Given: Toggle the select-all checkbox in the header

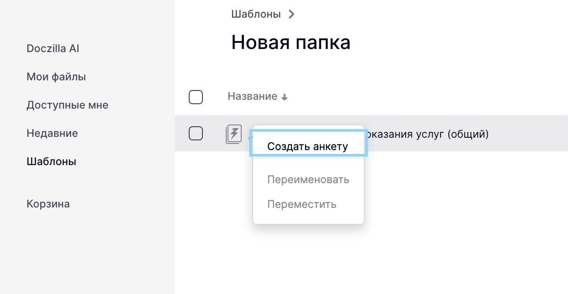Looking at the screenshot, I should pos(196,97).
